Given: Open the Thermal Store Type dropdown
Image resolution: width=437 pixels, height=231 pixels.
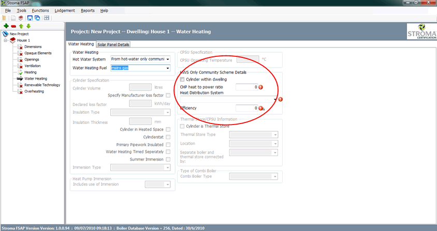Looking at the screenshot, I should coord(254,135).
